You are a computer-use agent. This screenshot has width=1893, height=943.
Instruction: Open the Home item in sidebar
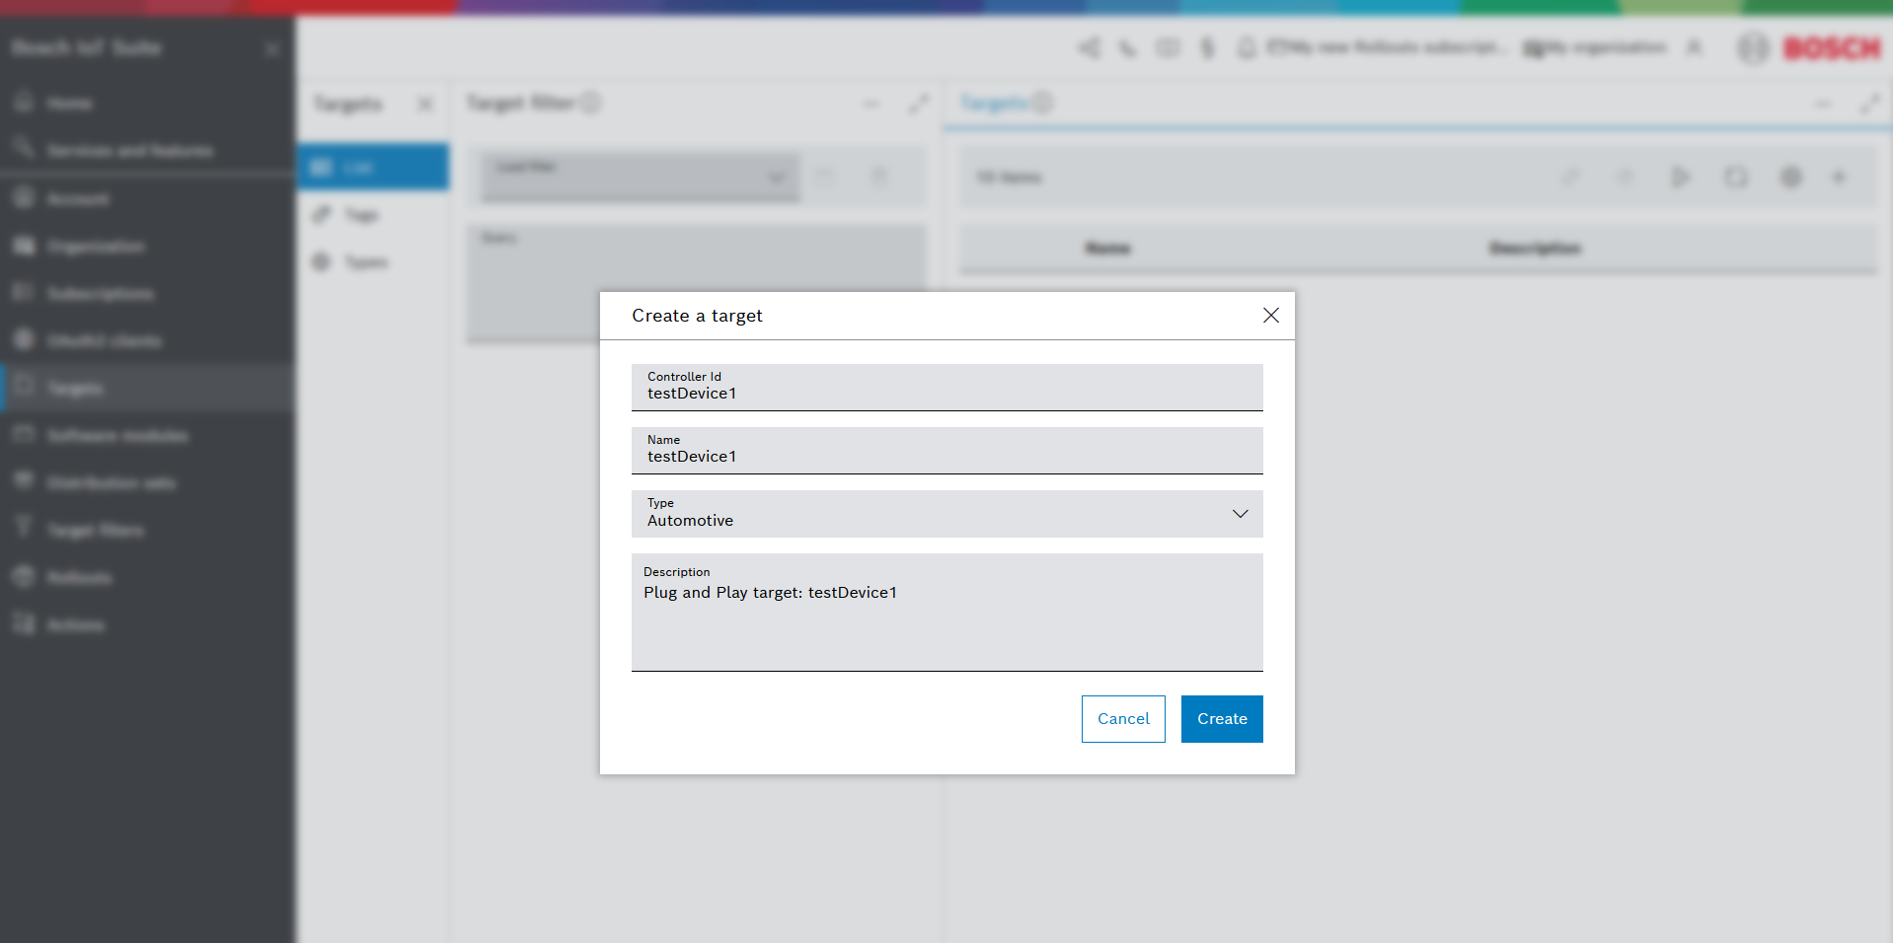[x=69, y=104]
